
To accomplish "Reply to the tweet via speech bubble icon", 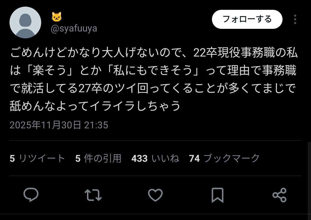I will 31,195.
